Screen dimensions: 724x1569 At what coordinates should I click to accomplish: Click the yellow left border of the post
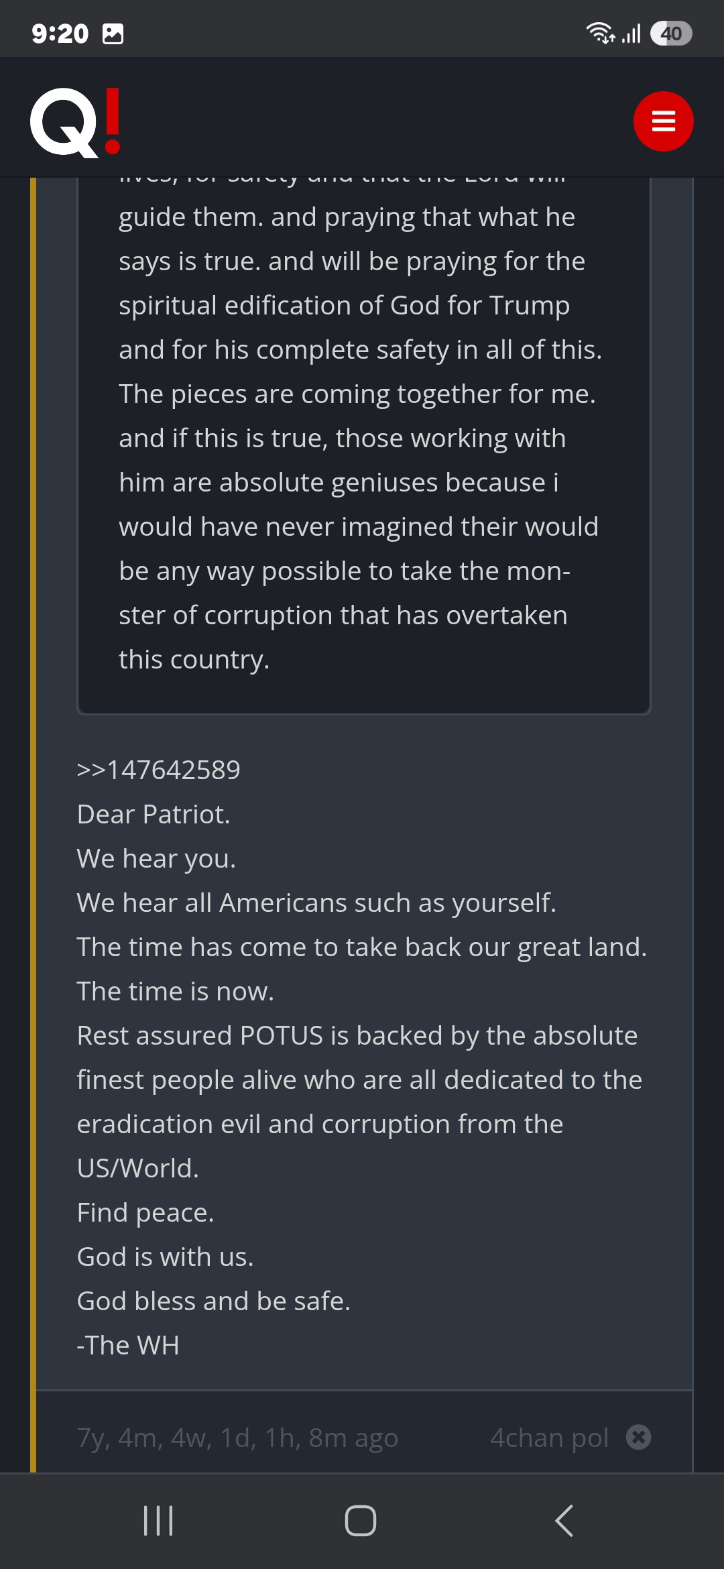pyautogui.click(x=34, y=805)
